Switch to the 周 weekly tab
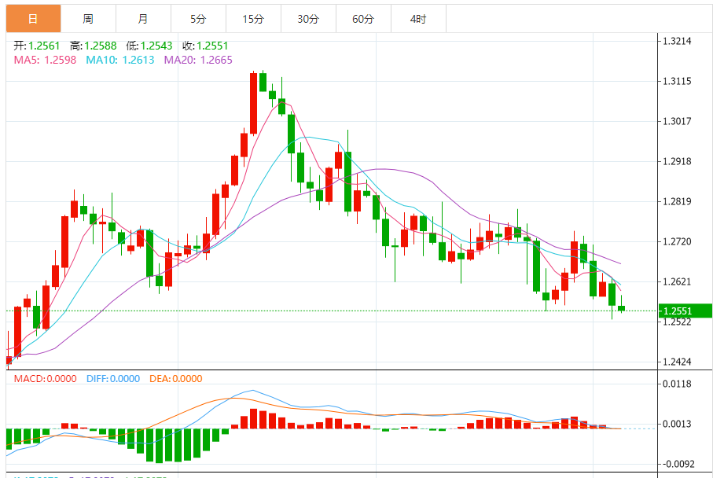This screenshot has width=724, height=478. point(88,19)
